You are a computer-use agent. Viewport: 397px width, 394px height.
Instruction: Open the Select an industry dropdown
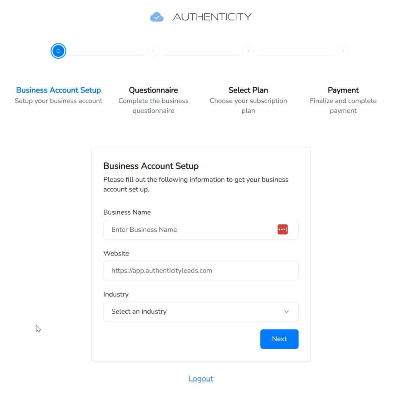(x=194, y=311)
